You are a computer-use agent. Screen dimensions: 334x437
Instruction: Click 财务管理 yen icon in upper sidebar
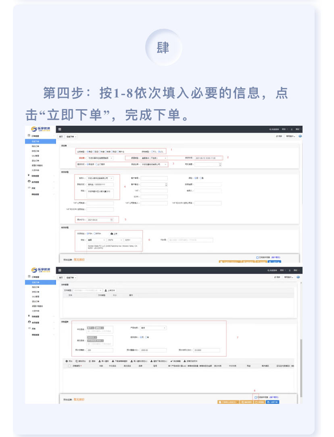[29, 175]
